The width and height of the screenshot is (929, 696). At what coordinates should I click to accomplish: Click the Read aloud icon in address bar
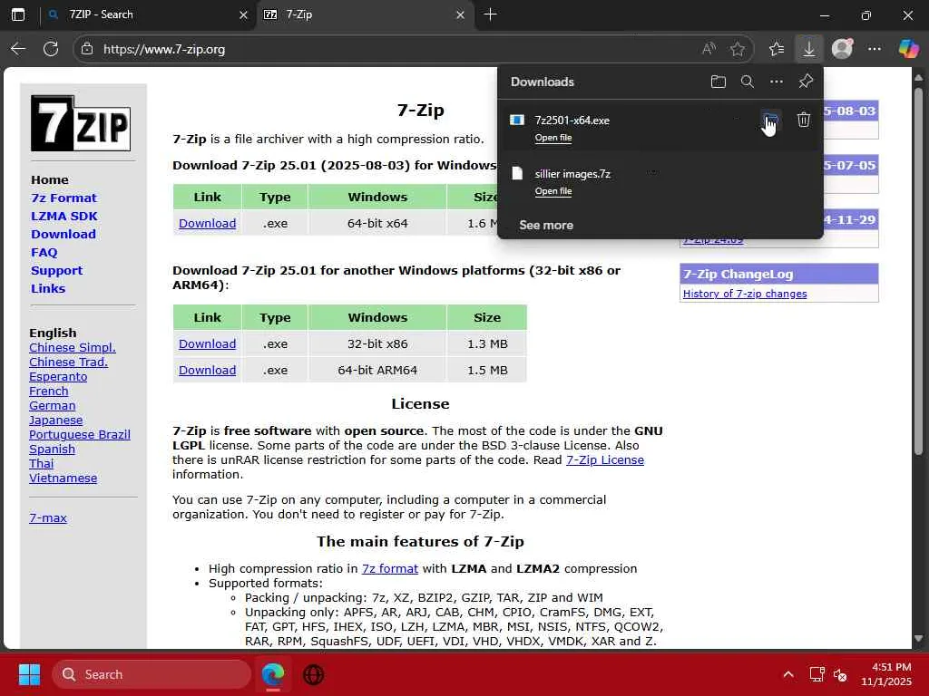[709, 49]
